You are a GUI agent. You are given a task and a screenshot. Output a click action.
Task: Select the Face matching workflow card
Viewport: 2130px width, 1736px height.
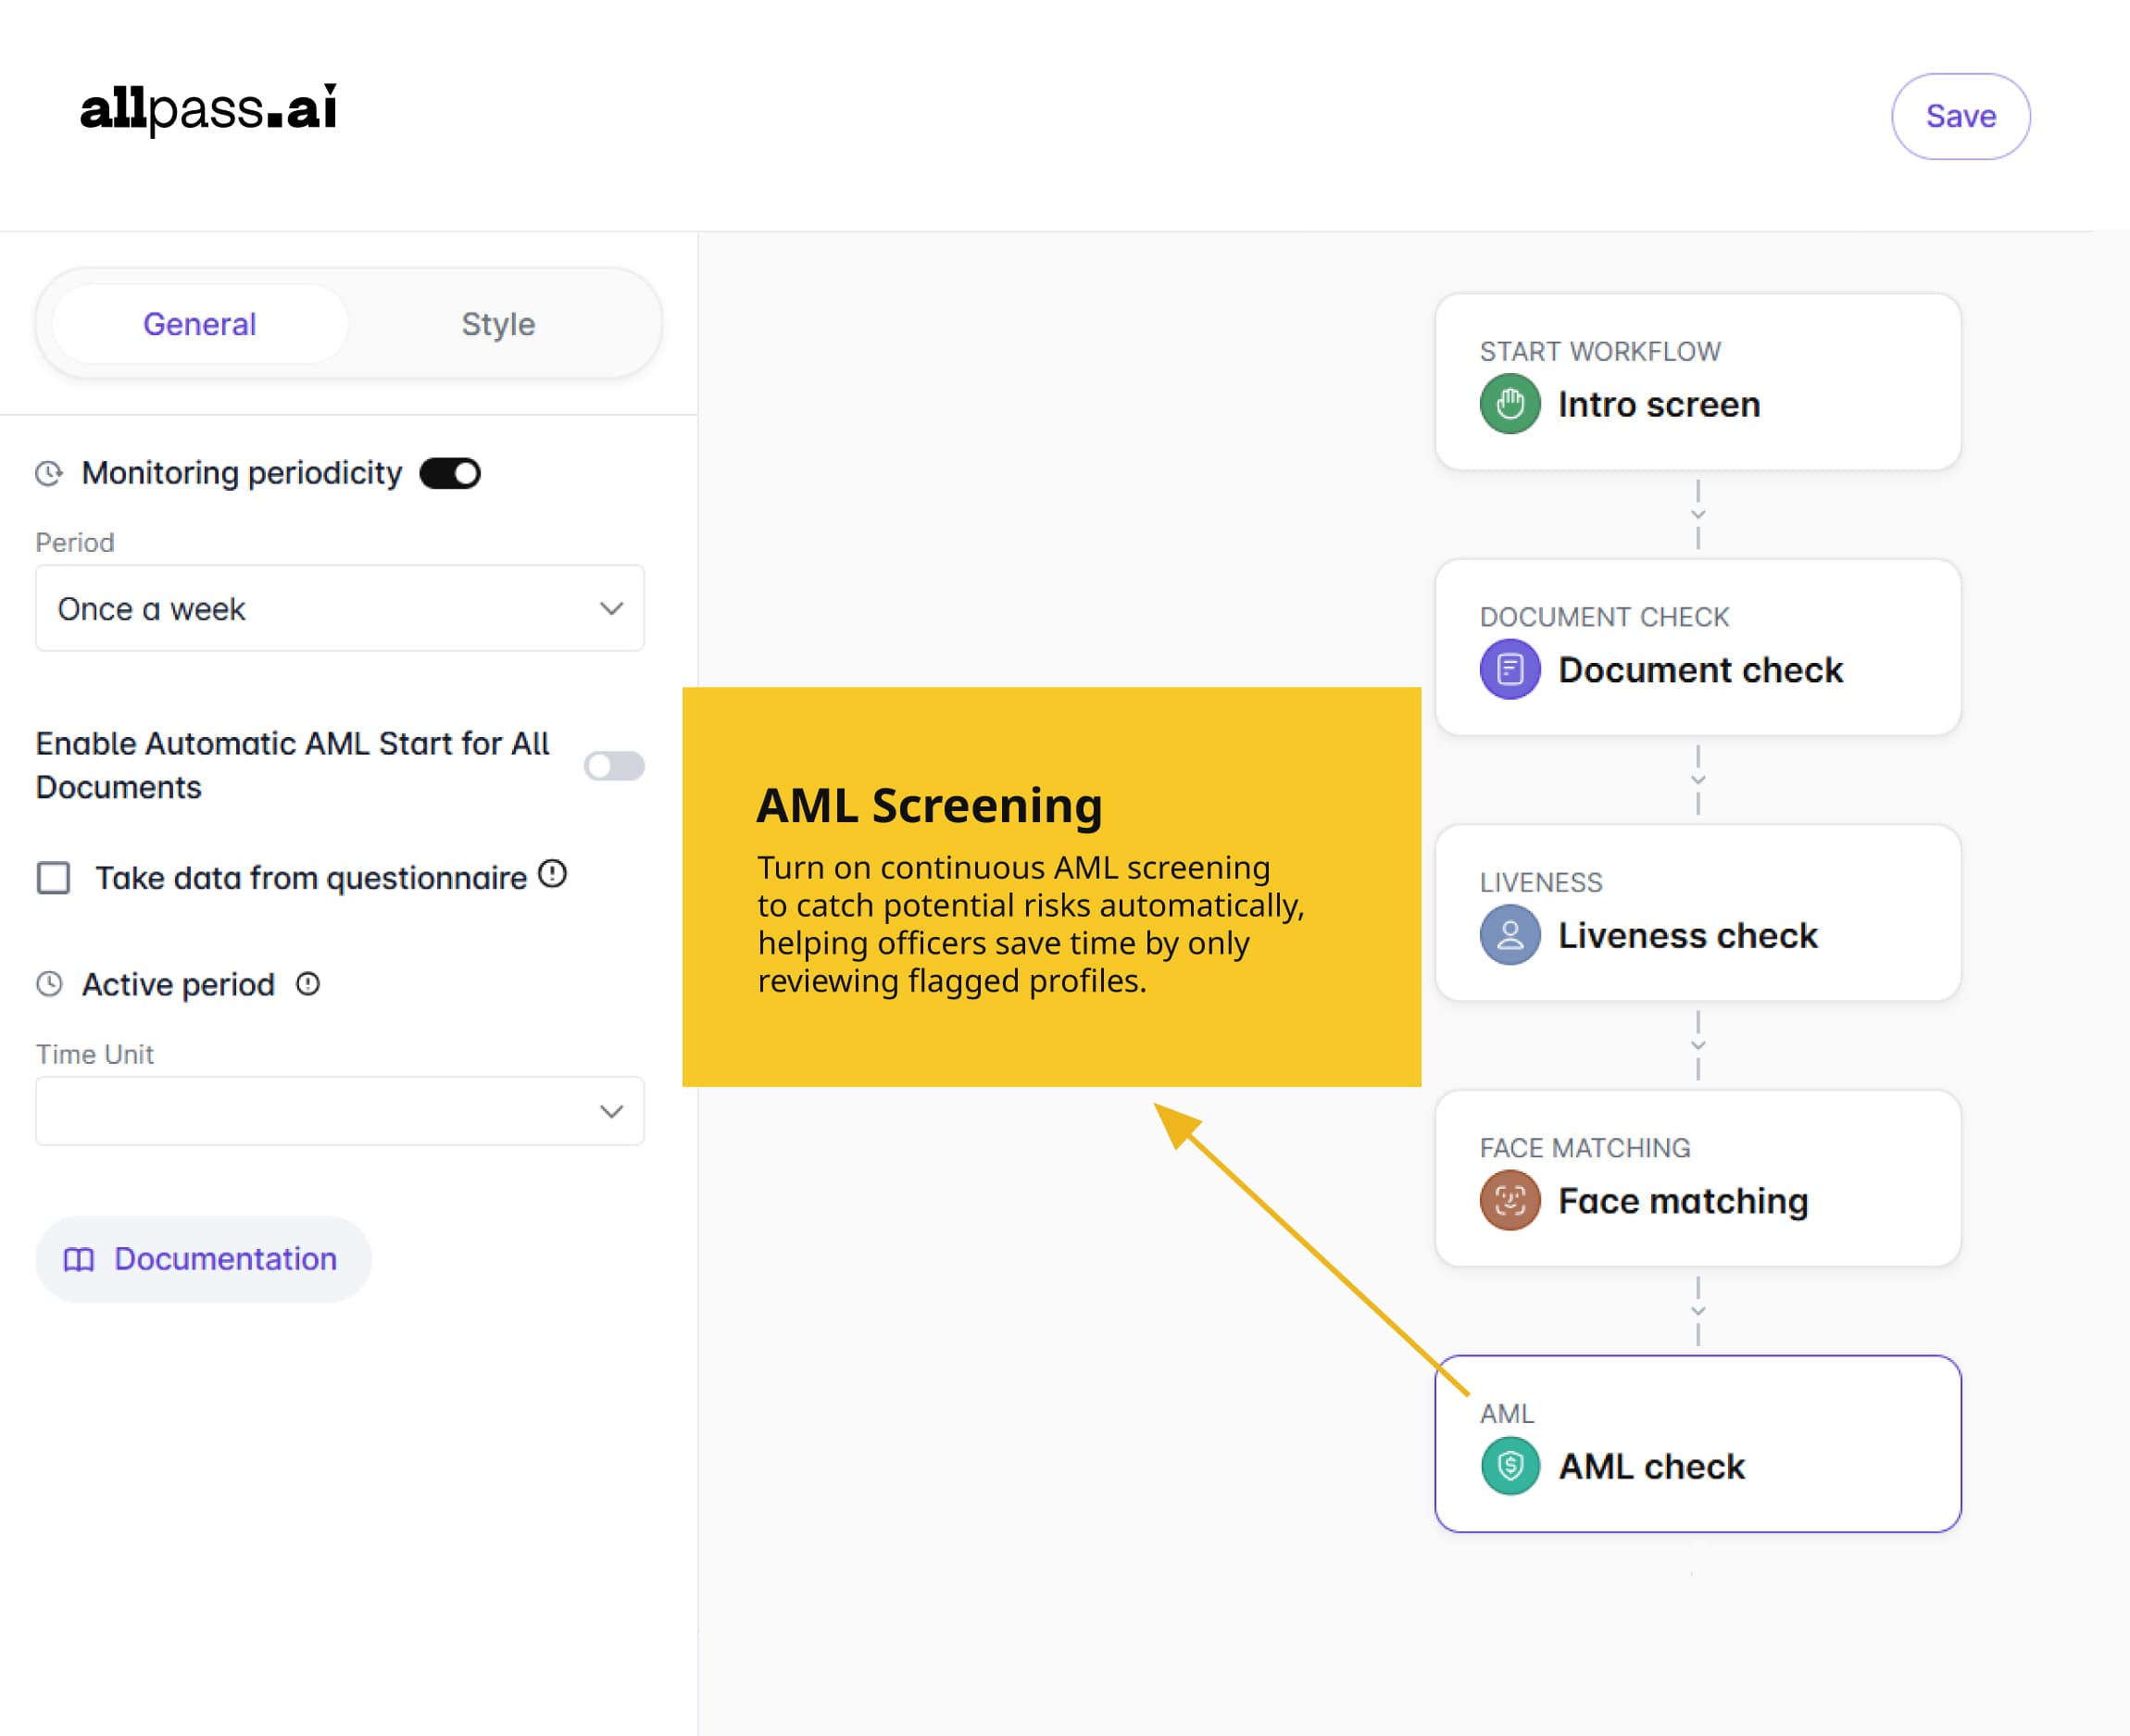(x=1697, y=1179)
